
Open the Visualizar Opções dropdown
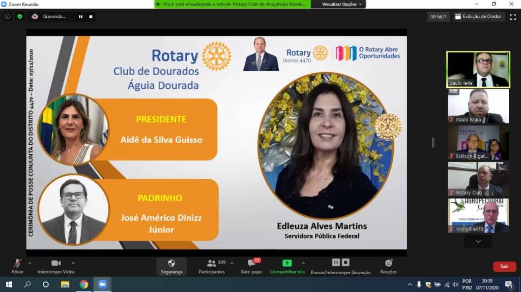click(342, 4)
